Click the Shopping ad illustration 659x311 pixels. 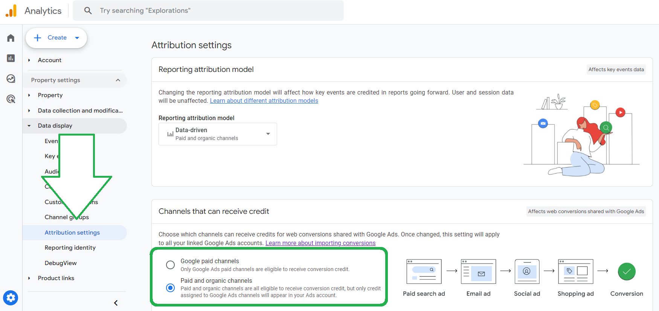coord(576,271)
